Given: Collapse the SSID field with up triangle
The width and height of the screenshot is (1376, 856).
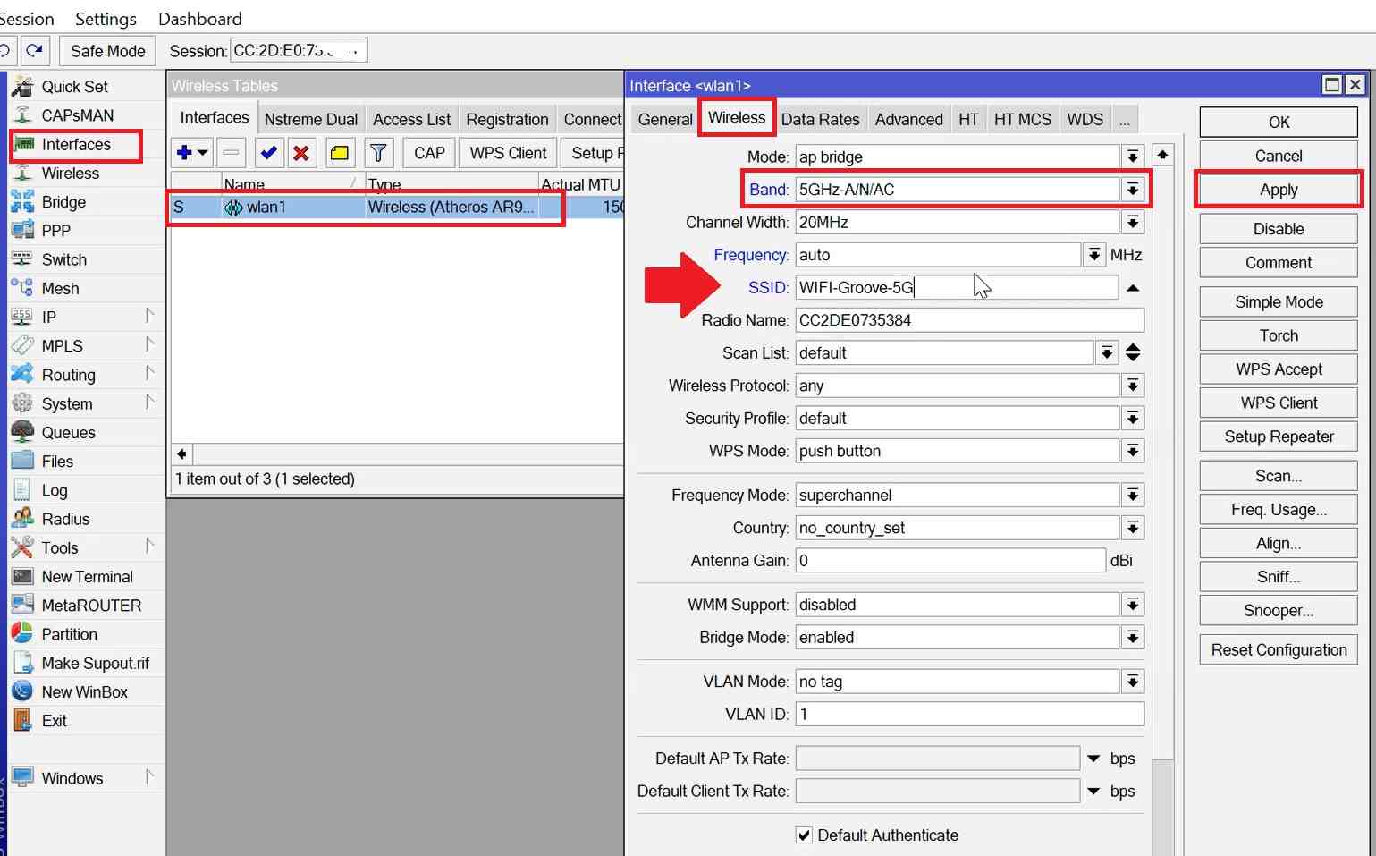Looking at the screenshot, I should click(1133, 288).
